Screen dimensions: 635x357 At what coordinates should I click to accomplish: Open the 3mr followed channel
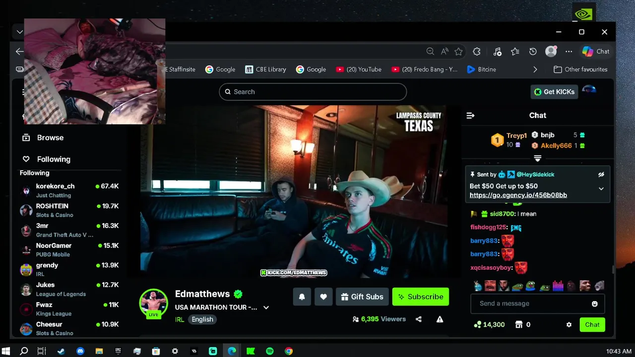tap(70, 230)
